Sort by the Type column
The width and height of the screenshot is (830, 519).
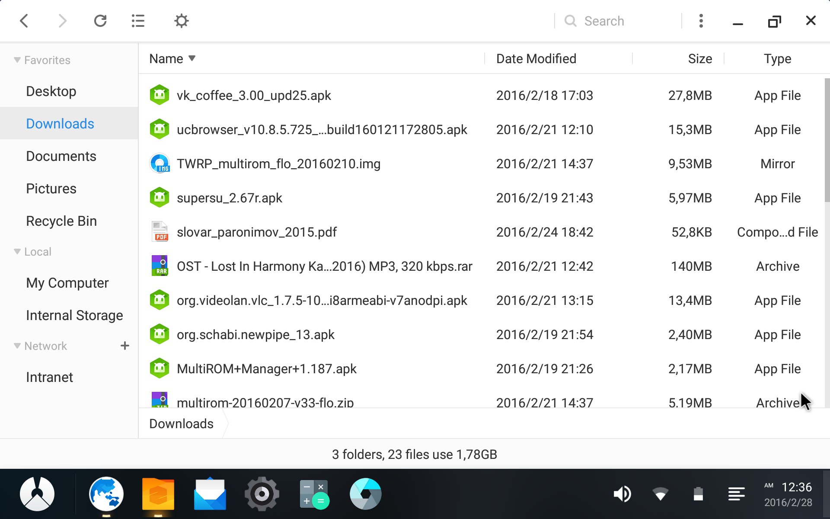coord(777,58)
